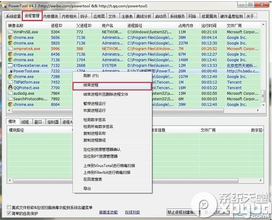The height and width of the screenshot is (220, 272).
Task: Open the 内核模块 tab
Action: (x=51, y=16)
